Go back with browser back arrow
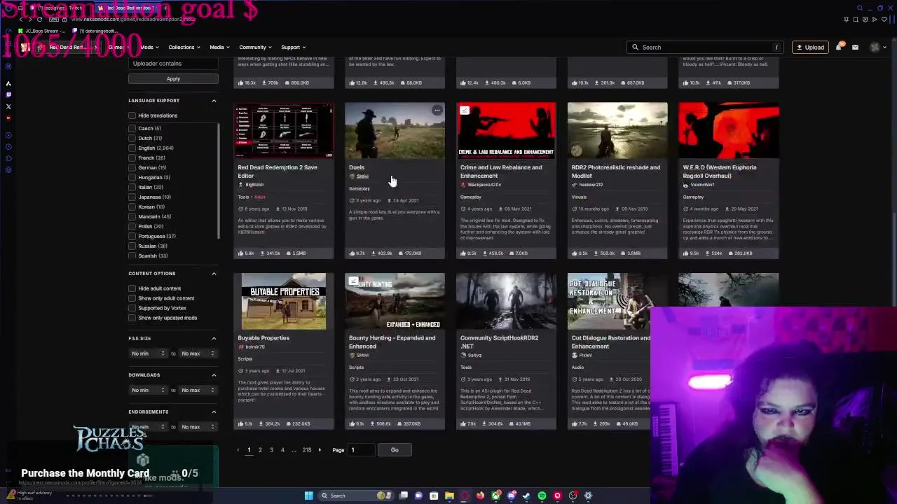The height and width of the screenshot is (504, 897). coord(21,20)
